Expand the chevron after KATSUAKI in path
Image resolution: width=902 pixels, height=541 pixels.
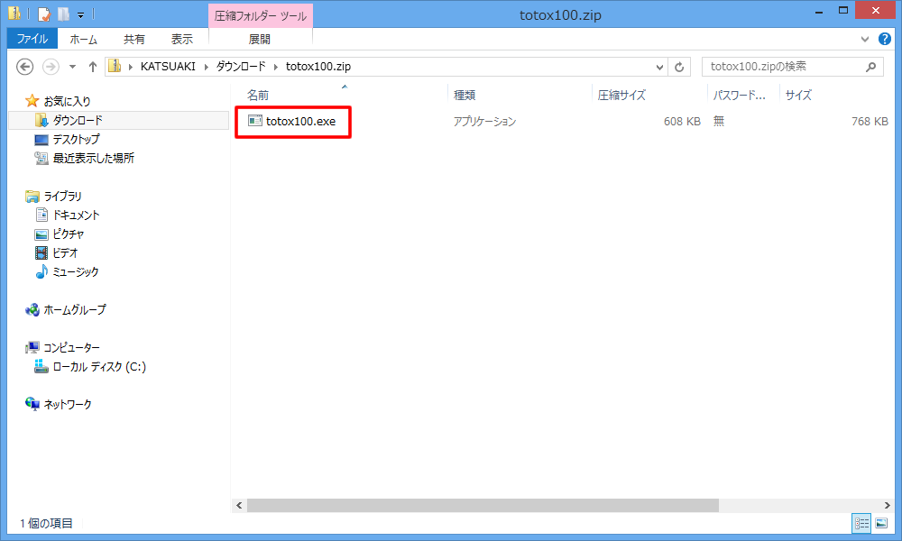coord(206,67)
